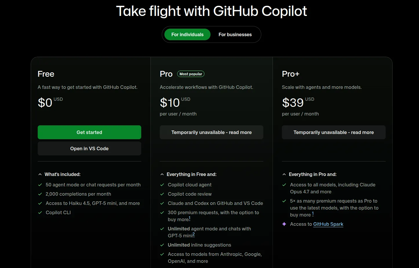Click purple sparkle icon beside GitHub Spark access
Viewport: 419px width, 268px height.
point(284,224)
